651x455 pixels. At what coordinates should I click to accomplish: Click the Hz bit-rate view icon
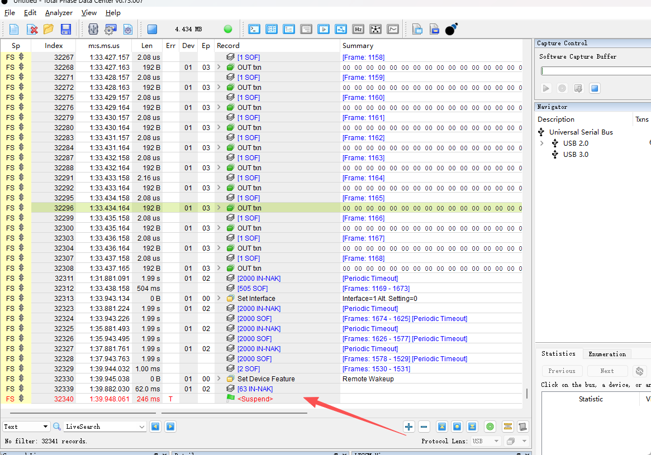[x=358, y=29]
